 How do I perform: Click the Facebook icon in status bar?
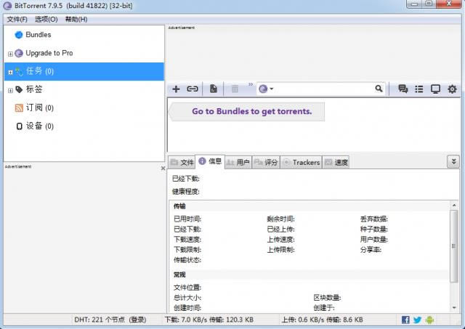(405, 320)
